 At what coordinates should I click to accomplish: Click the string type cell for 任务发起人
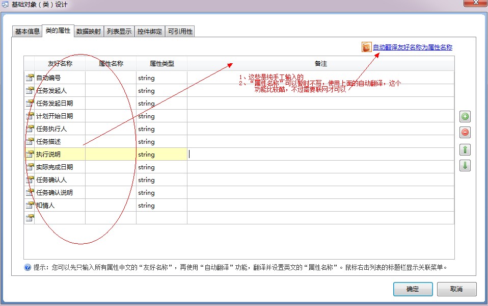click(x=161, y=91)
